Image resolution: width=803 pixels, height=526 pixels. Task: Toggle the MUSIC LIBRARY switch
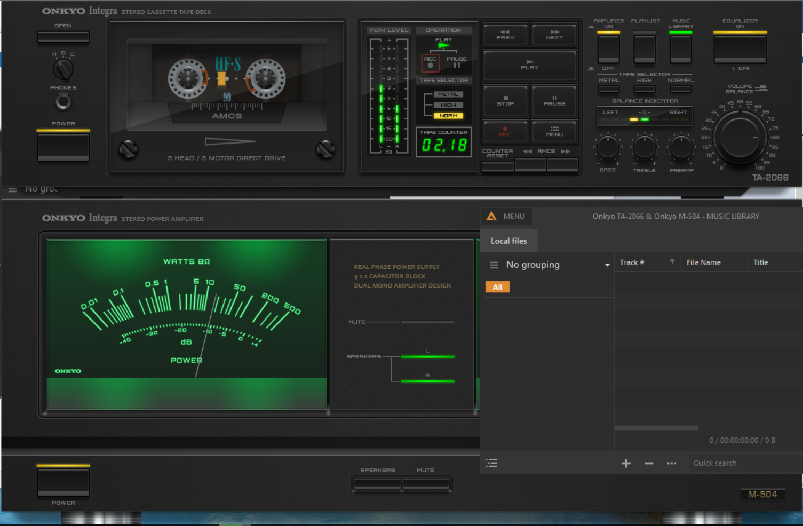coord(680,49)
